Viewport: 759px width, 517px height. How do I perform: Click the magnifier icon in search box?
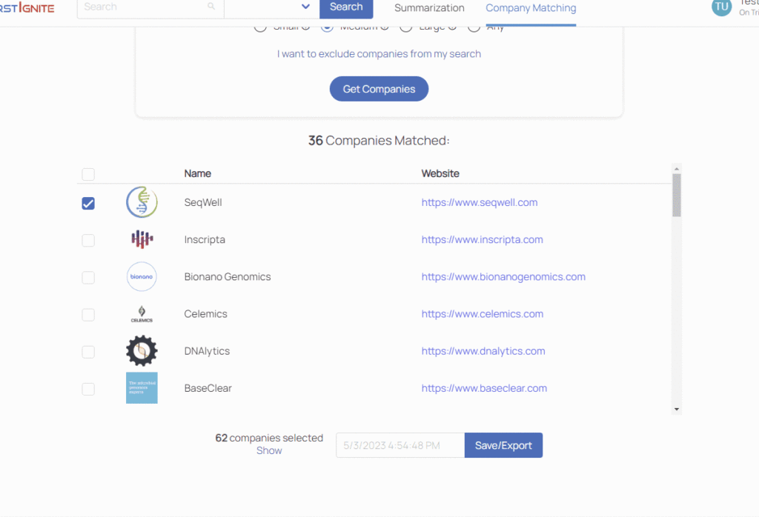211,6
